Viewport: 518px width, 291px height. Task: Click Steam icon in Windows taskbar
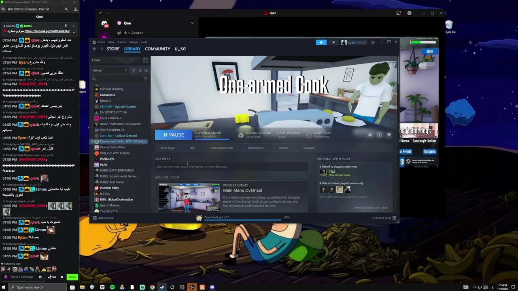click(x=162, y=287)
